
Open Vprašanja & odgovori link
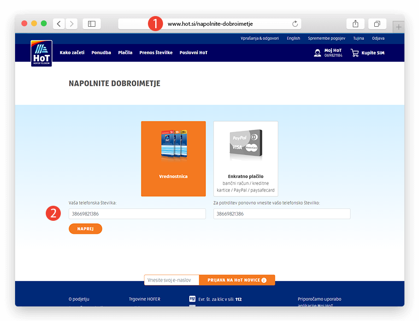pos(259,38)
